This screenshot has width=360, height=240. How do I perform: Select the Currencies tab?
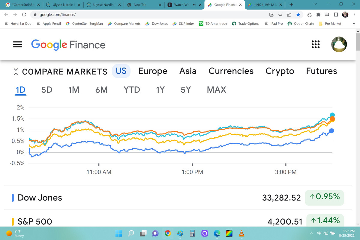[231, 71]
